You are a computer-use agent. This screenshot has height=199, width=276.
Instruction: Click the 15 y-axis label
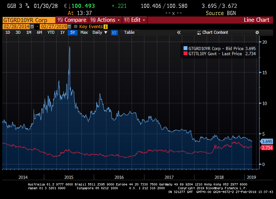(x=264, y=72)
